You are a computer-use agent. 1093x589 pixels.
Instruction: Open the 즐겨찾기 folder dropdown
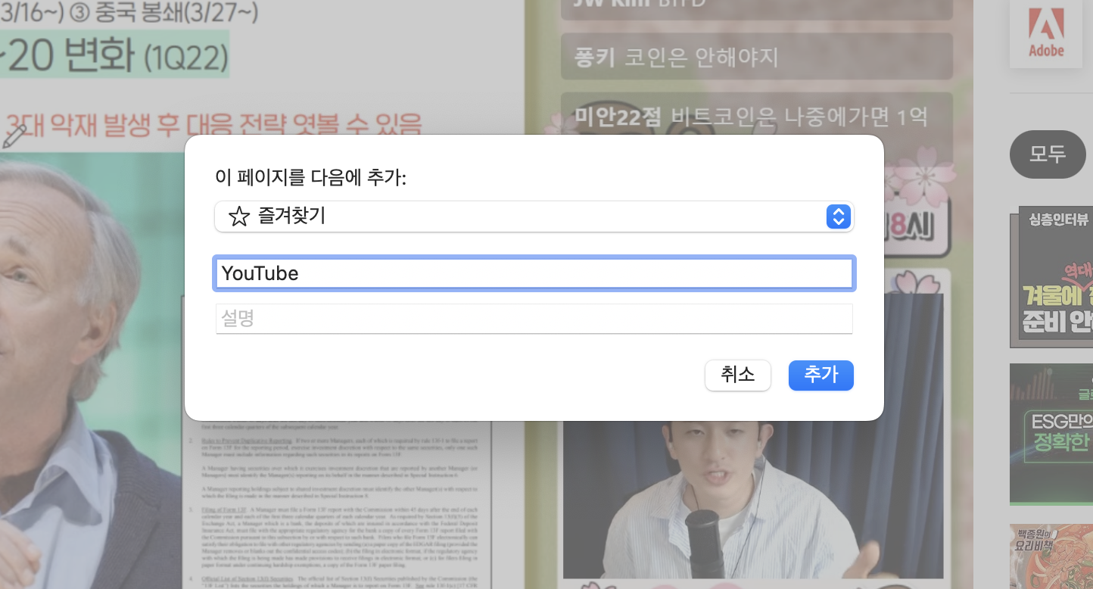[x=534, y=217]
